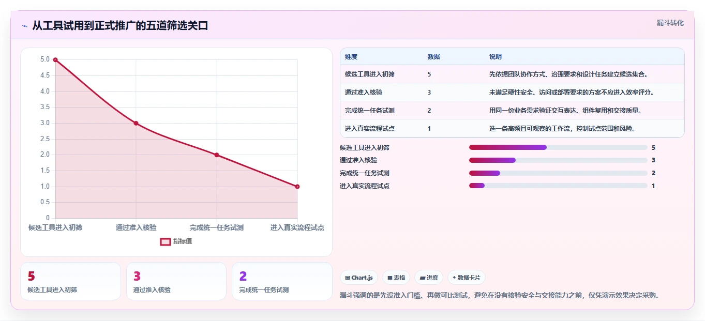Click the chart point for 通过准入核验

(136, 123)
